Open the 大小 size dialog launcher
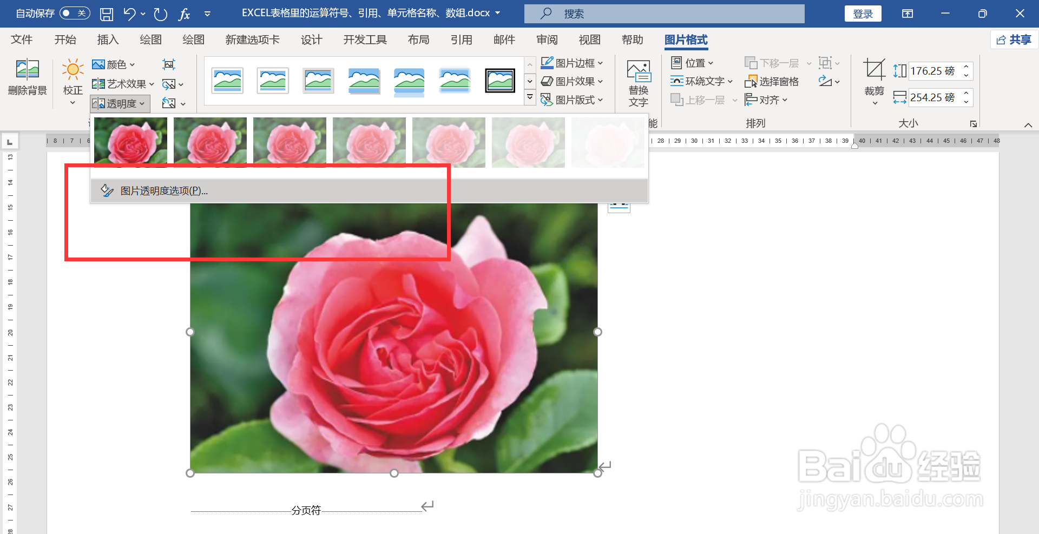 [x=974, y=124]
